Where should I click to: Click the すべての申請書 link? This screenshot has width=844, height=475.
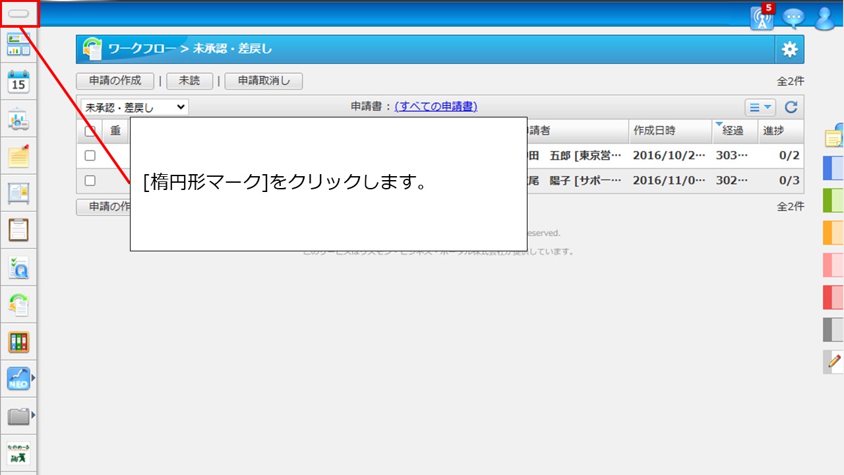[x=436, y=106]
